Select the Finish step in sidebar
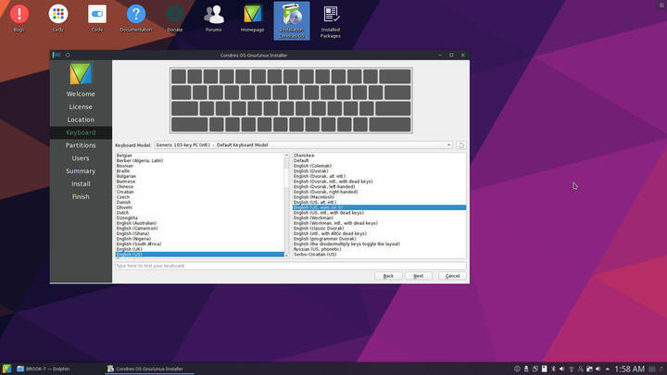Image resolution: width=667 pixels, height=375 pixels. coord(81,196)
